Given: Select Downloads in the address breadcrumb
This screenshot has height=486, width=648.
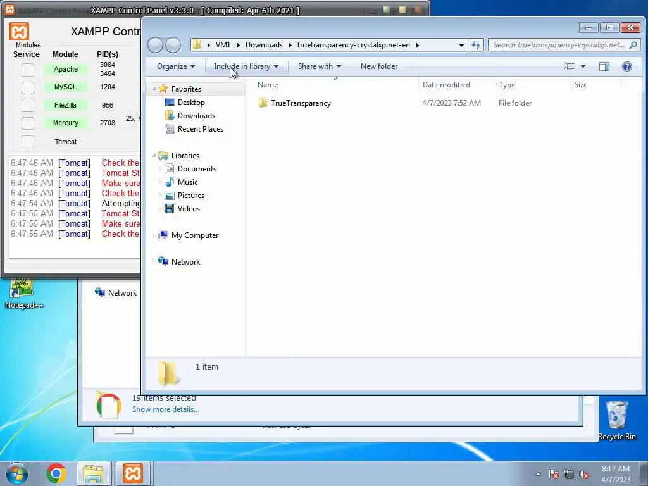Looking at the screenshot, I should click(x=264, y=45).
